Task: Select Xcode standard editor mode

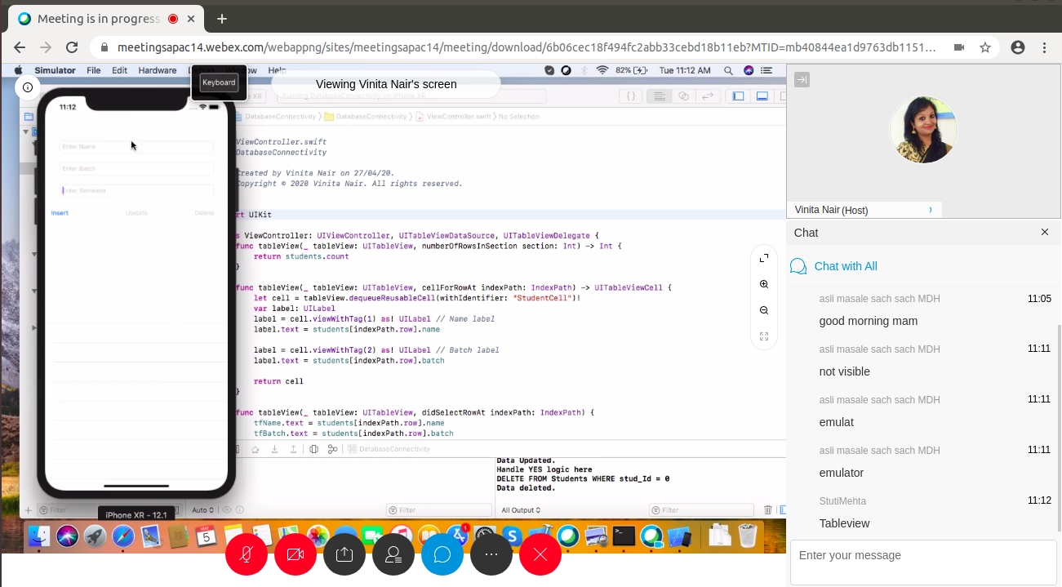Action: tap(659, 96)
